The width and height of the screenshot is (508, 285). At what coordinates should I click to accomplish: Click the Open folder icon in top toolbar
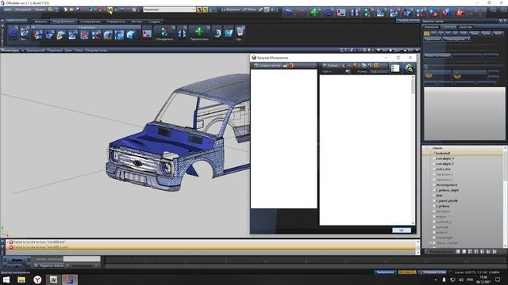71,9
